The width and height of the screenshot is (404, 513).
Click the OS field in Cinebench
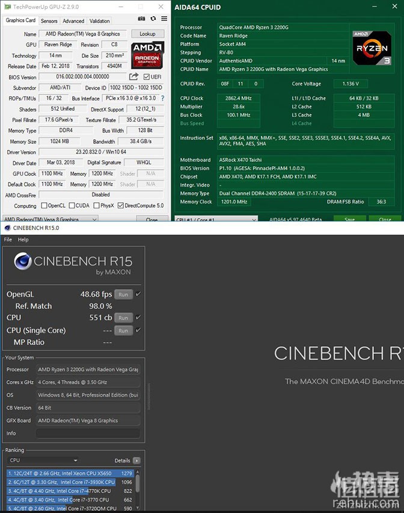pyautogui.click(x=88, y=395)
